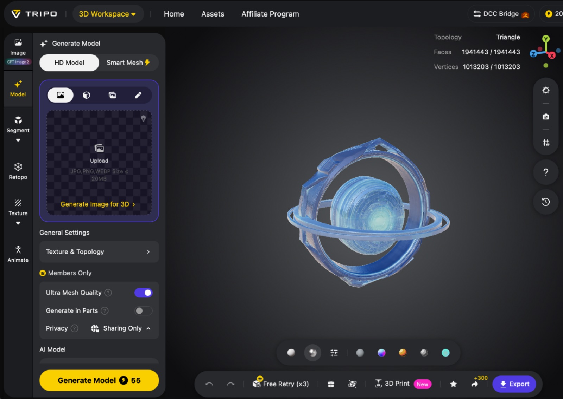This screenshot has height=399, width=563.
Task: Show help for Privacy setting
Action: tap(74, 328)
